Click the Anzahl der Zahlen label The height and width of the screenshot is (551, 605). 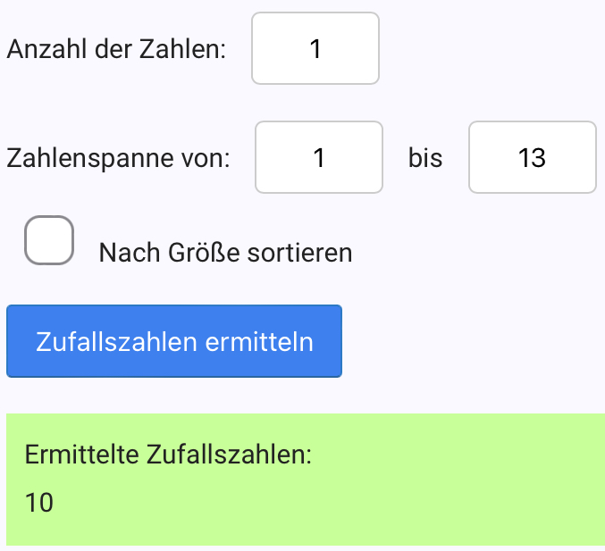click(116, 49)
